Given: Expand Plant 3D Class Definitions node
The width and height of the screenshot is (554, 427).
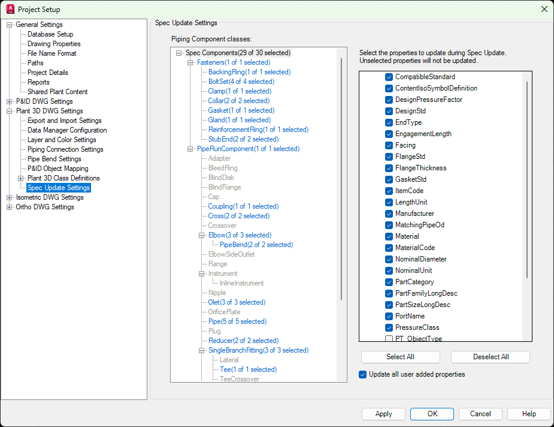Looking at the screenshot, I should [21, 178].
